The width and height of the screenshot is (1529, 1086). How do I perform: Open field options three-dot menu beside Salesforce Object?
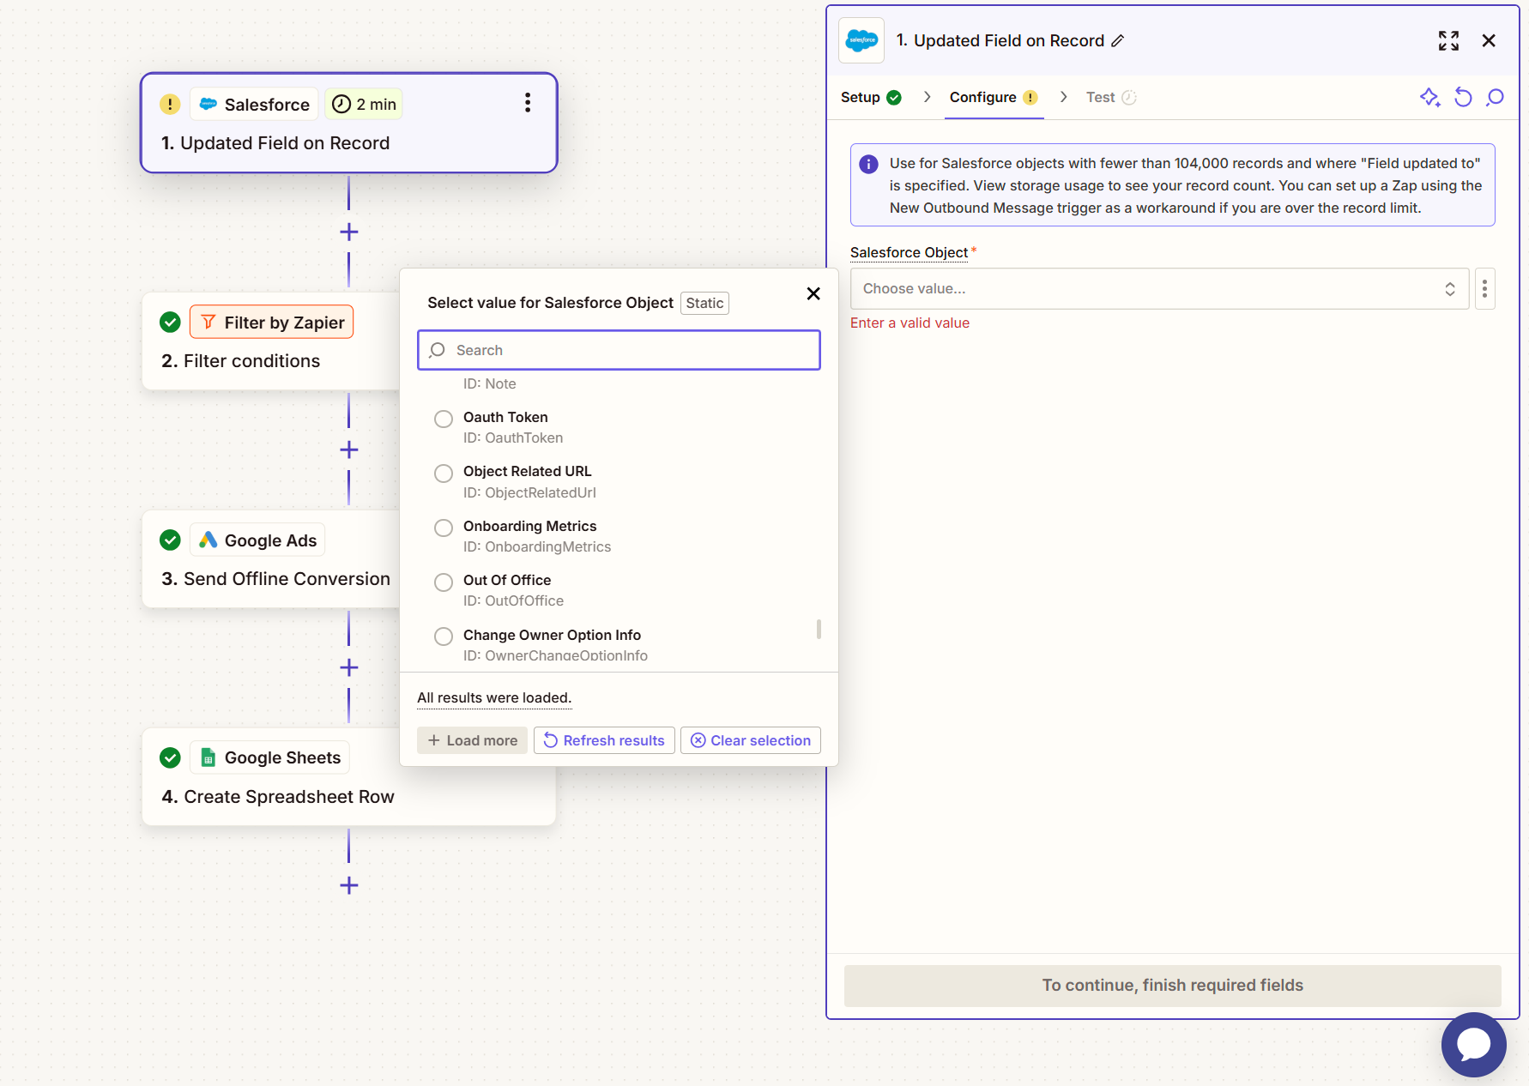[x=1484, y=289]
